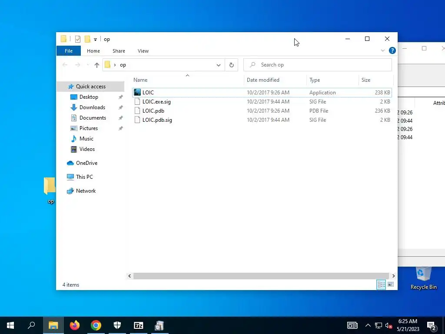Select This PC in navigation pane
The height and width of the screenshot is (334, 445).
pyautogui.click(x=84, y=177)
